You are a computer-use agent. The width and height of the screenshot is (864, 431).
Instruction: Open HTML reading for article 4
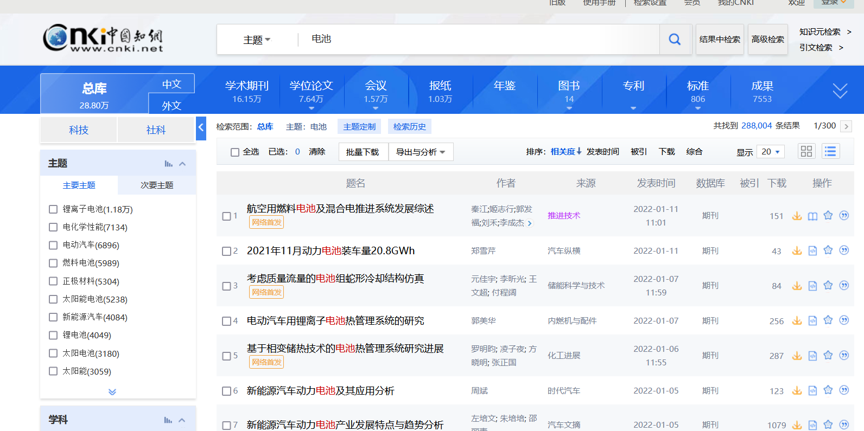812,320
